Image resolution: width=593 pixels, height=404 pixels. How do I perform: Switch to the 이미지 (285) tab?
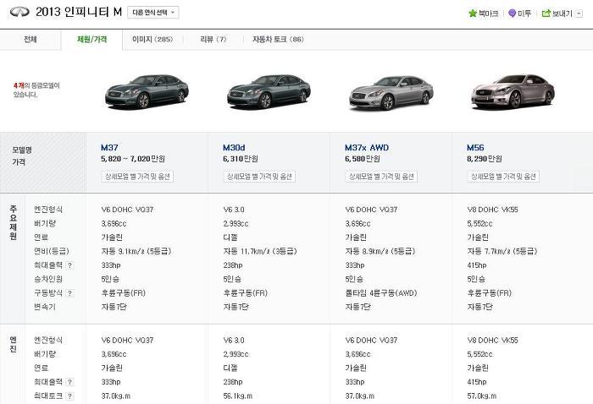(152, 39)
